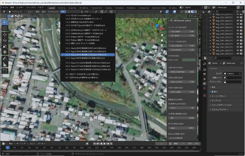The width and height of the screenshot is (245, 156).
Task: Click the max_depth value field
Action: click(x=181, y=32)
